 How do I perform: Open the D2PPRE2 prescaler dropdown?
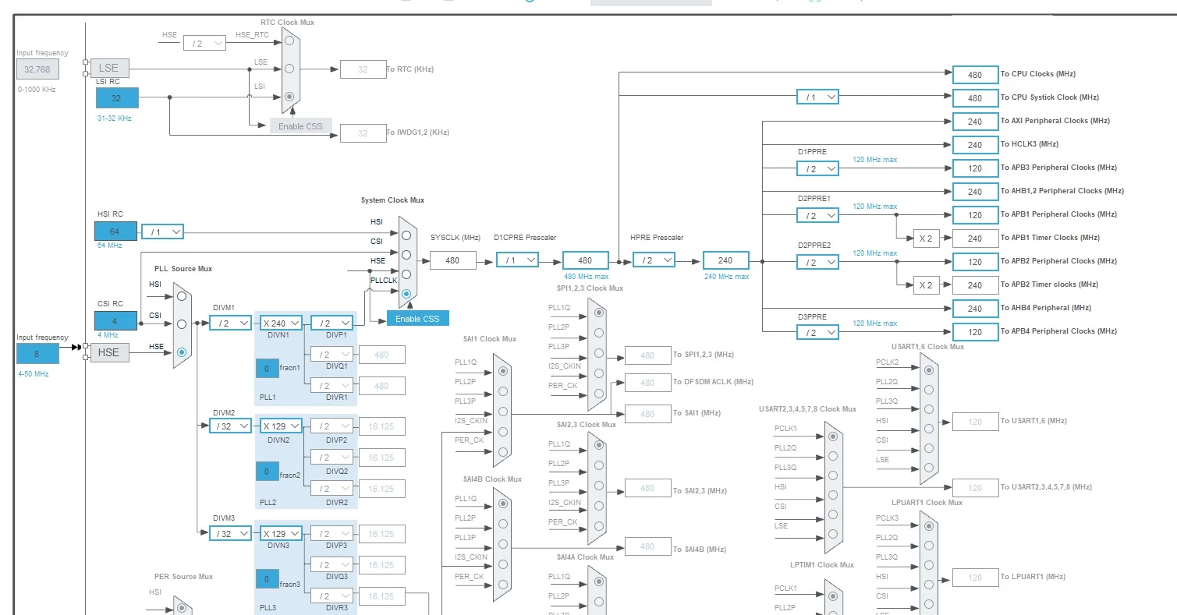[817, 262]
